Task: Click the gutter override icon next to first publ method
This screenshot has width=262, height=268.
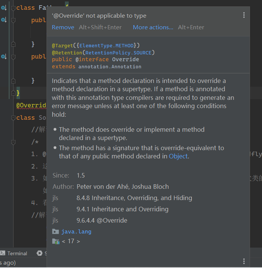Action: coord(4,20)
